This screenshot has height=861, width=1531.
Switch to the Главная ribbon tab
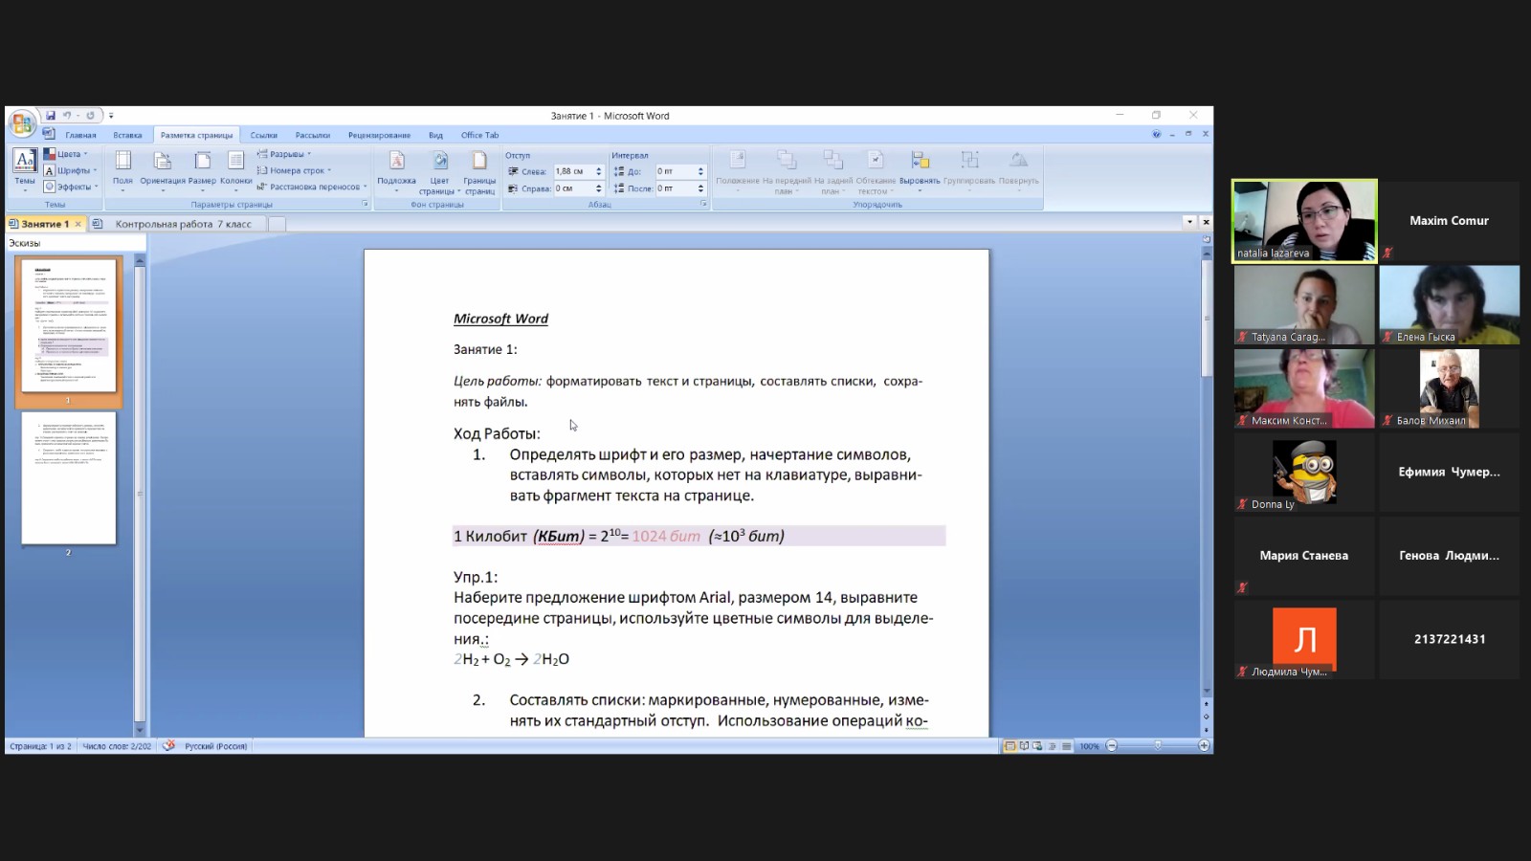[80, 135]
